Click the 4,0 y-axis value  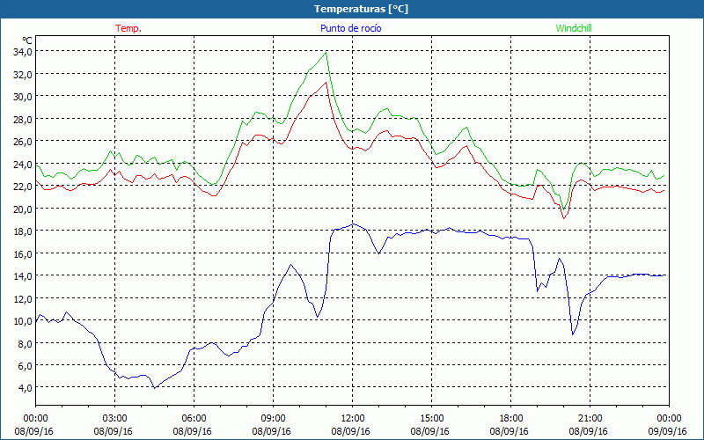pyautogui.click(x=26, y=387)
